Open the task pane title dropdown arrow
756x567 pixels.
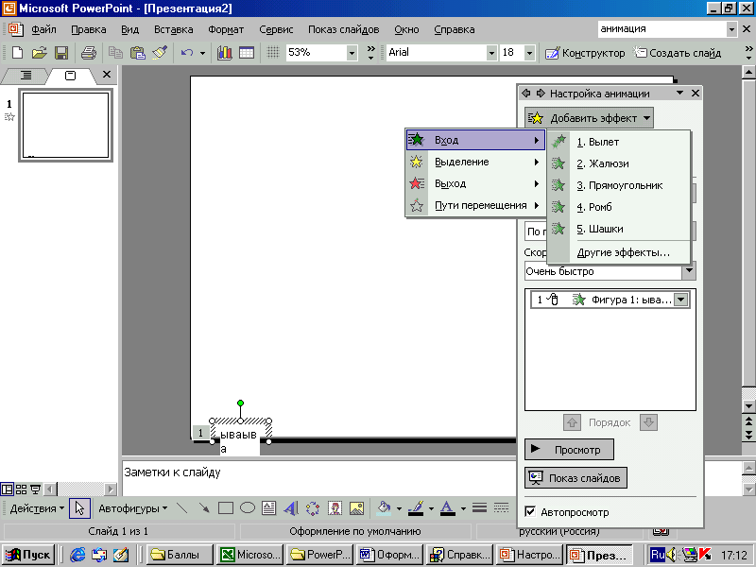(679, 93)
